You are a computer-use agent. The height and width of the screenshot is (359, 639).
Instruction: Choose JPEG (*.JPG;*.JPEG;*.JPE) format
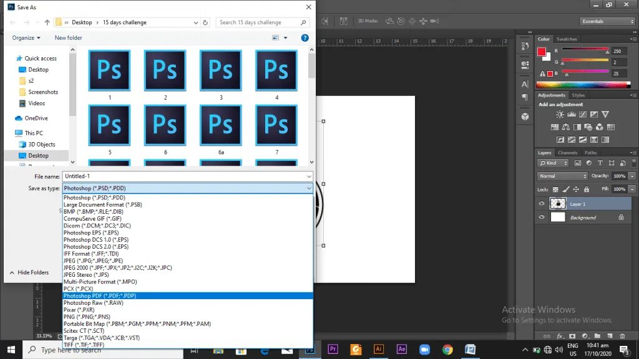pyautogui.click(x=187, y=261)
